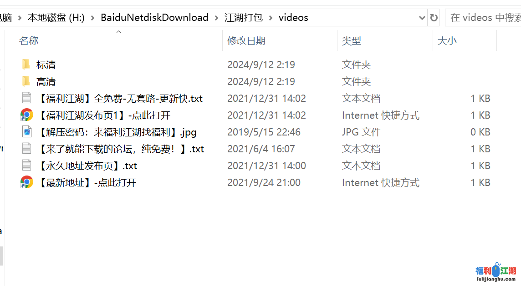The height and width of the screenshot is (286, 521).
Task: Expand chevron after 江湖打包 in breadcrumb
Action: 271,18
